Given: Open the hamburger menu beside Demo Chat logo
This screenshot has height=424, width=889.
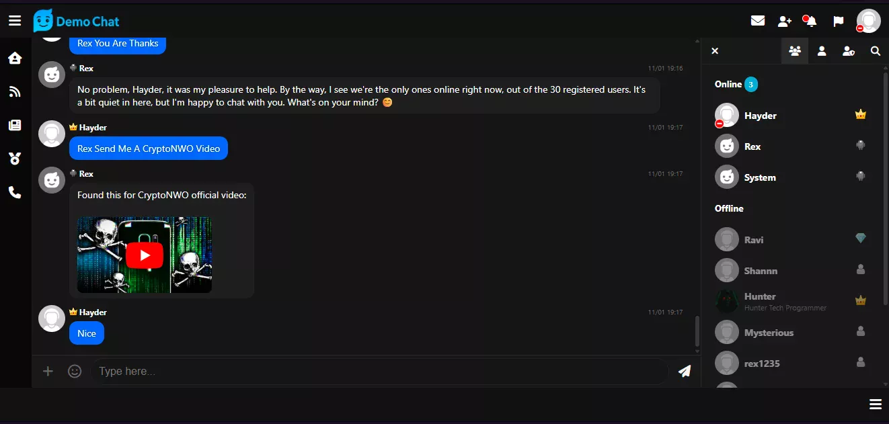Looking at the screenshot, I should pyautogui.click(x=15, y=21).
